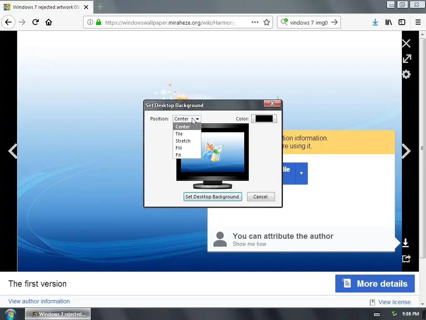Open the Position dropdown
The image size is (426, 320).
pos(187,119)
